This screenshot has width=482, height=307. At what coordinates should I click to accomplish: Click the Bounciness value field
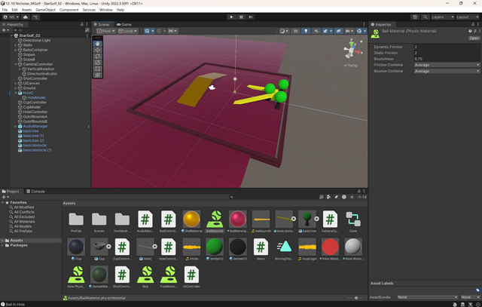click(x=447, y=59)
